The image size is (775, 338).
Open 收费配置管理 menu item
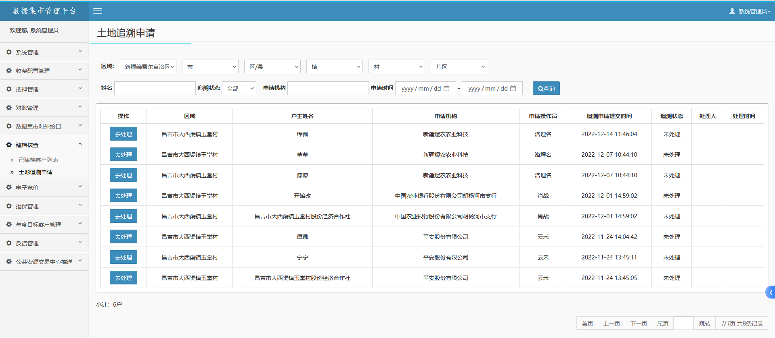[44, 71]
